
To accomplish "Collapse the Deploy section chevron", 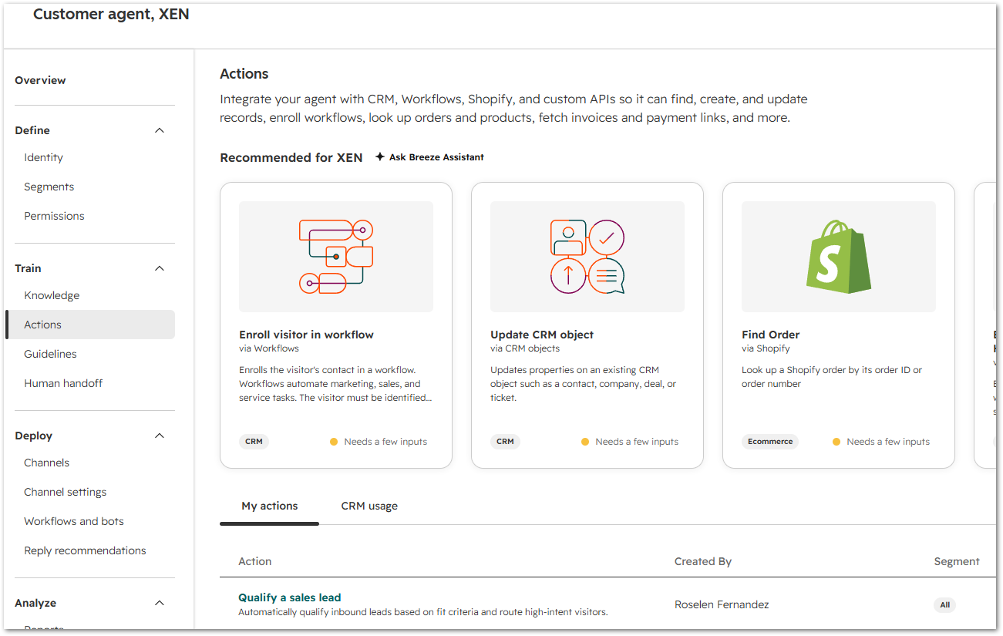I will coord(160,436).
